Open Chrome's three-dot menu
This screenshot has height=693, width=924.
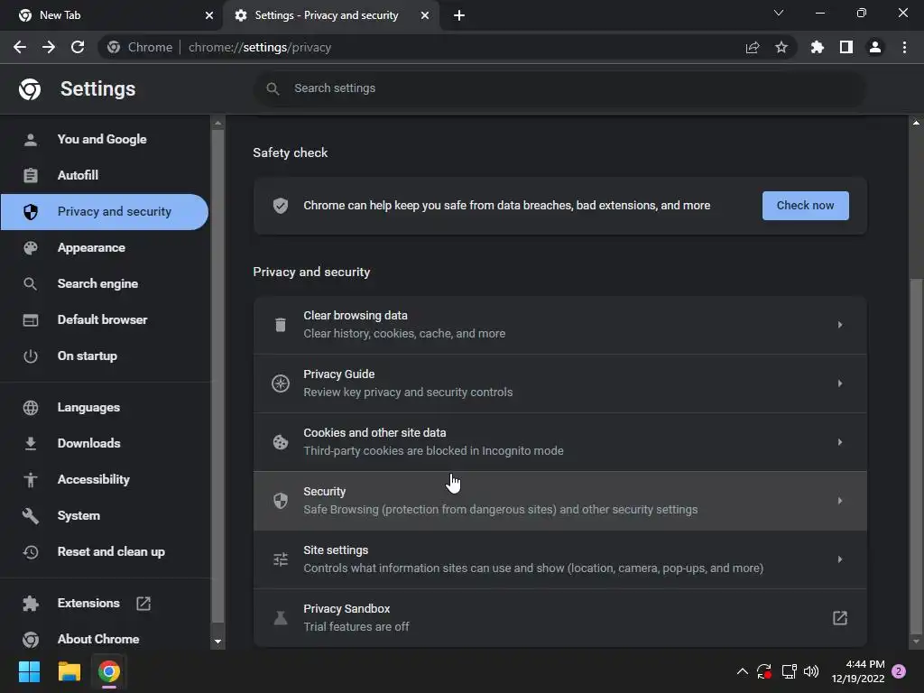click(x=904, y=47)
